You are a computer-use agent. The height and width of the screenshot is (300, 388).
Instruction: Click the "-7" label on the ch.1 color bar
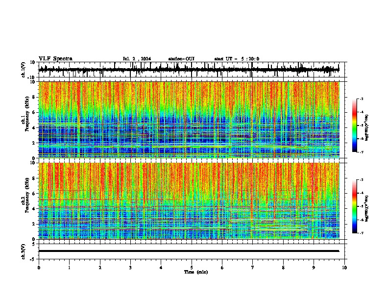point(361,152)
